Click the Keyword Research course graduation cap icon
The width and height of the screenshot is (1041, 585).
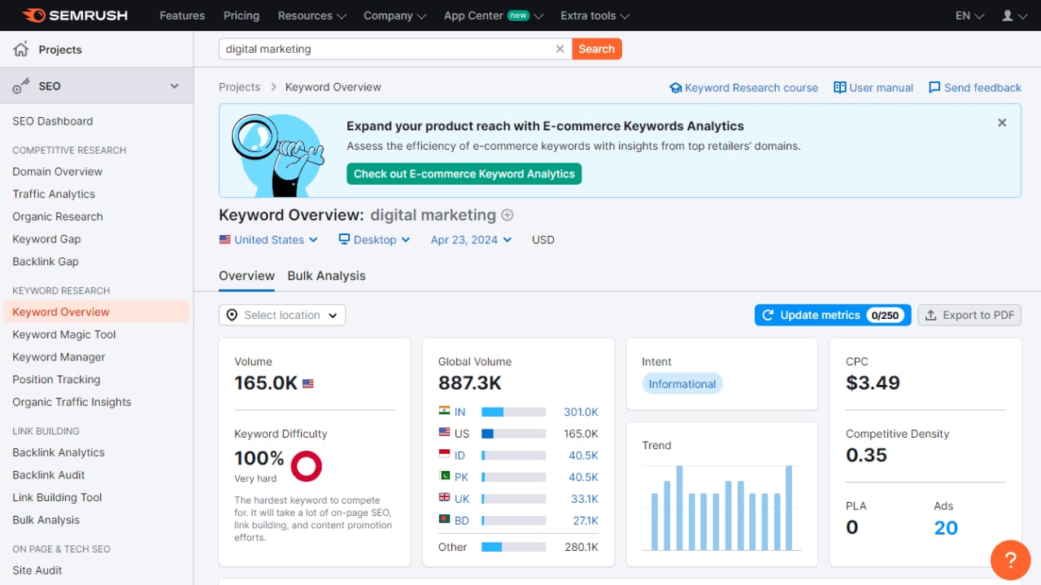(x=675, y=88)
